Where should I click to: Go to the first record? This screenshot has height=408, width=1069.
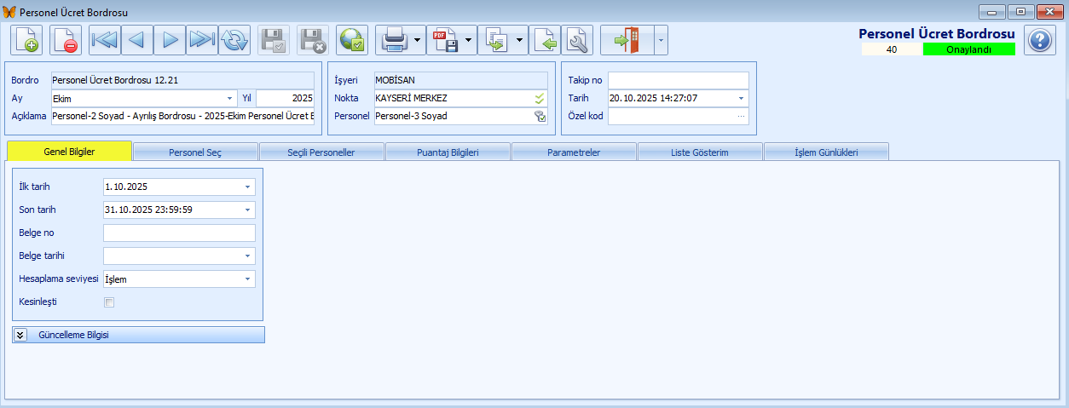[x=104, y=40]
